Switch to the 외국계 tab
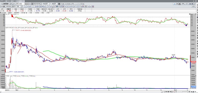 [x=9, y=1]
